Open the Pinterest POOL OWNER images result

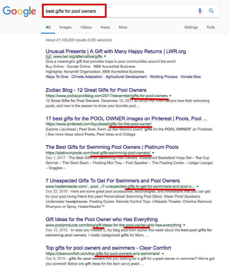[126, 119]
